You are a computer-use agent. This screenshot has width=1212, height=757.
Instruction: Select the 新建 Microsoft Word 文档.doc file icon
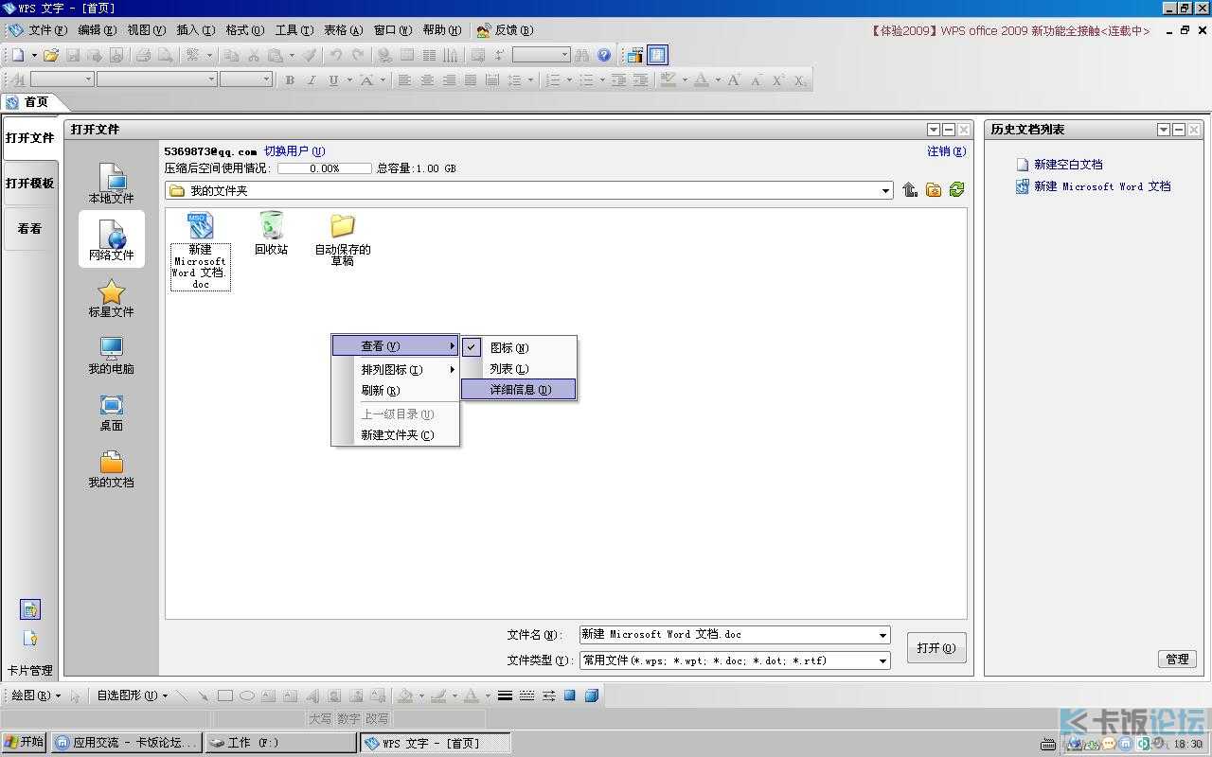[200, 225]
